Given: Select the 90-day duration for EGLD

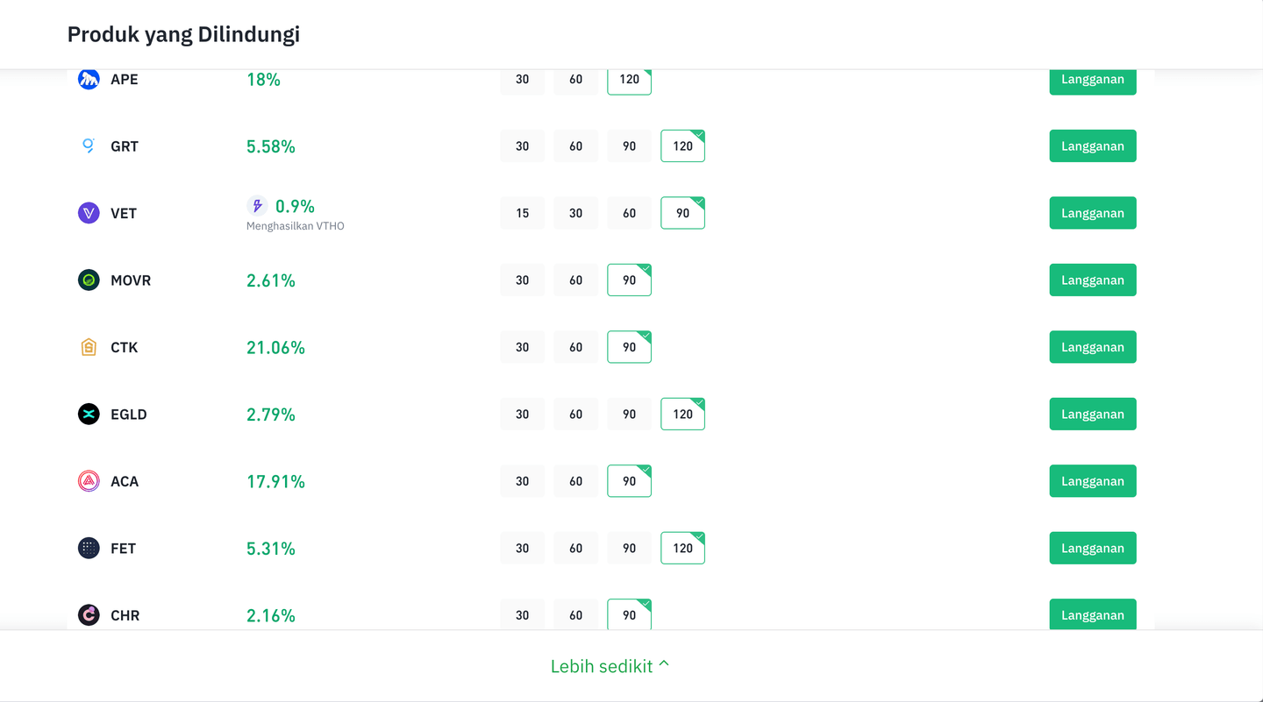Looking at the screenshot, I should pyautogui.click(x=629, y=414).
